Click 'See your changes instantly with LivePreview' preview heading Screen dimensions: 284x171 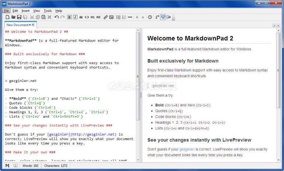(x=199, y=140)
